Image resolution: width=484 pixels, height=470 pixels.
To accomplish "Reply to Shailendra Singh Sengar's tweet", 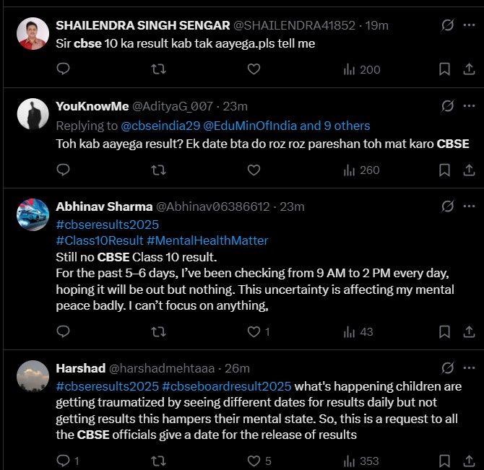I will pos(63,69).
